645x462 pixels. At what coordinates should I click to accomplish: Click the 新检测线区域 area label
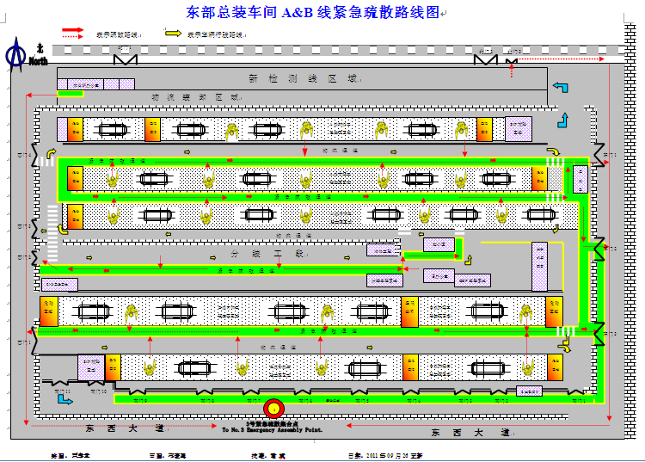(x=304, y=78)
